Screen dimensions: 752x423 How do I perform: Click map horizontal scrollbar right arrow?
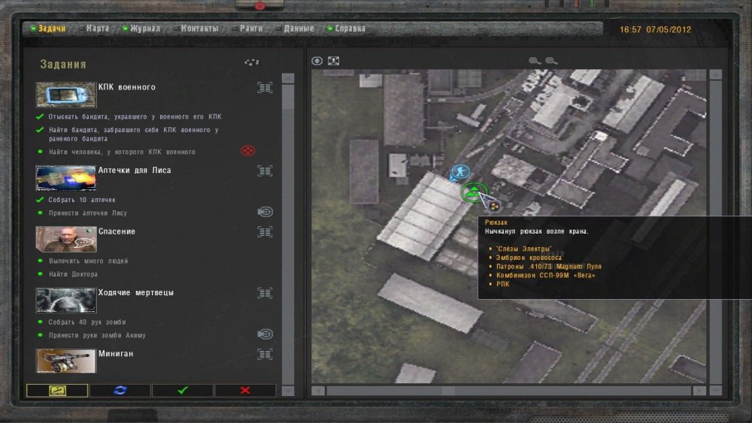click(699, 391)
